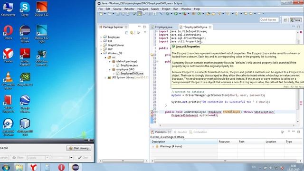Open Package Explorer view menu triangle
Viewport: 304px width, 171px height.
(x=145, y=32)
